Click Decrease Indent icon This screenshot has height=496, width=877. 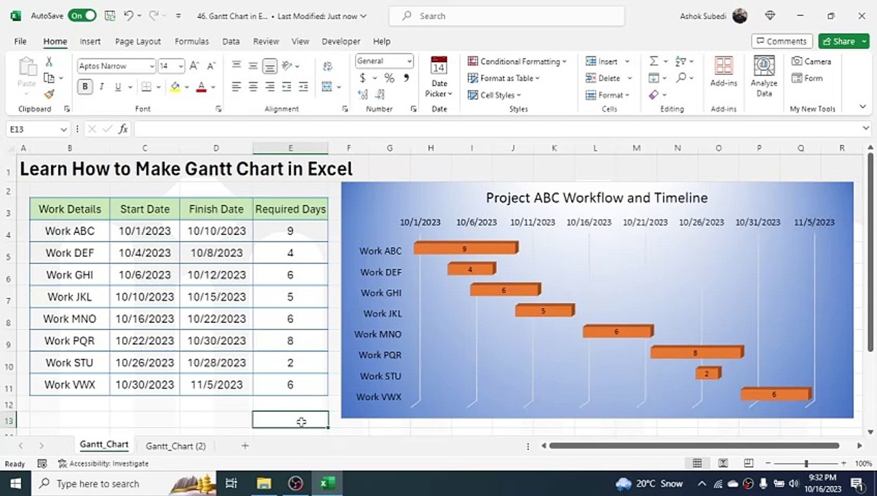(287, 87)
